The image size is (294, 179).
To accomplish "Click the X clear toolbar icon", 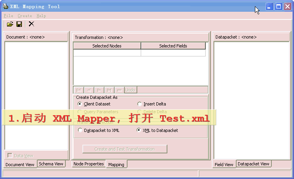I will pos(31,24).
